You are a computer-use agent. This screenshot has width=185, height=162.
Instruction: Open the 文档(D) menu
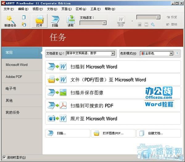[x=52, y=9]
